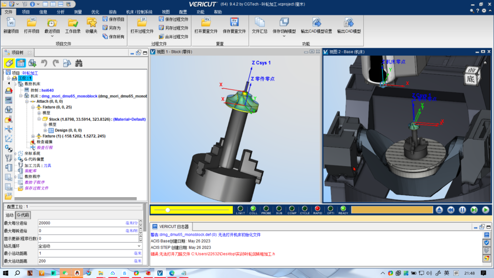Image resolution: width=494 pixels, height=278 pixels.
Task: Open the 优化 ribbon tab
Action: (x=95, y=12)
